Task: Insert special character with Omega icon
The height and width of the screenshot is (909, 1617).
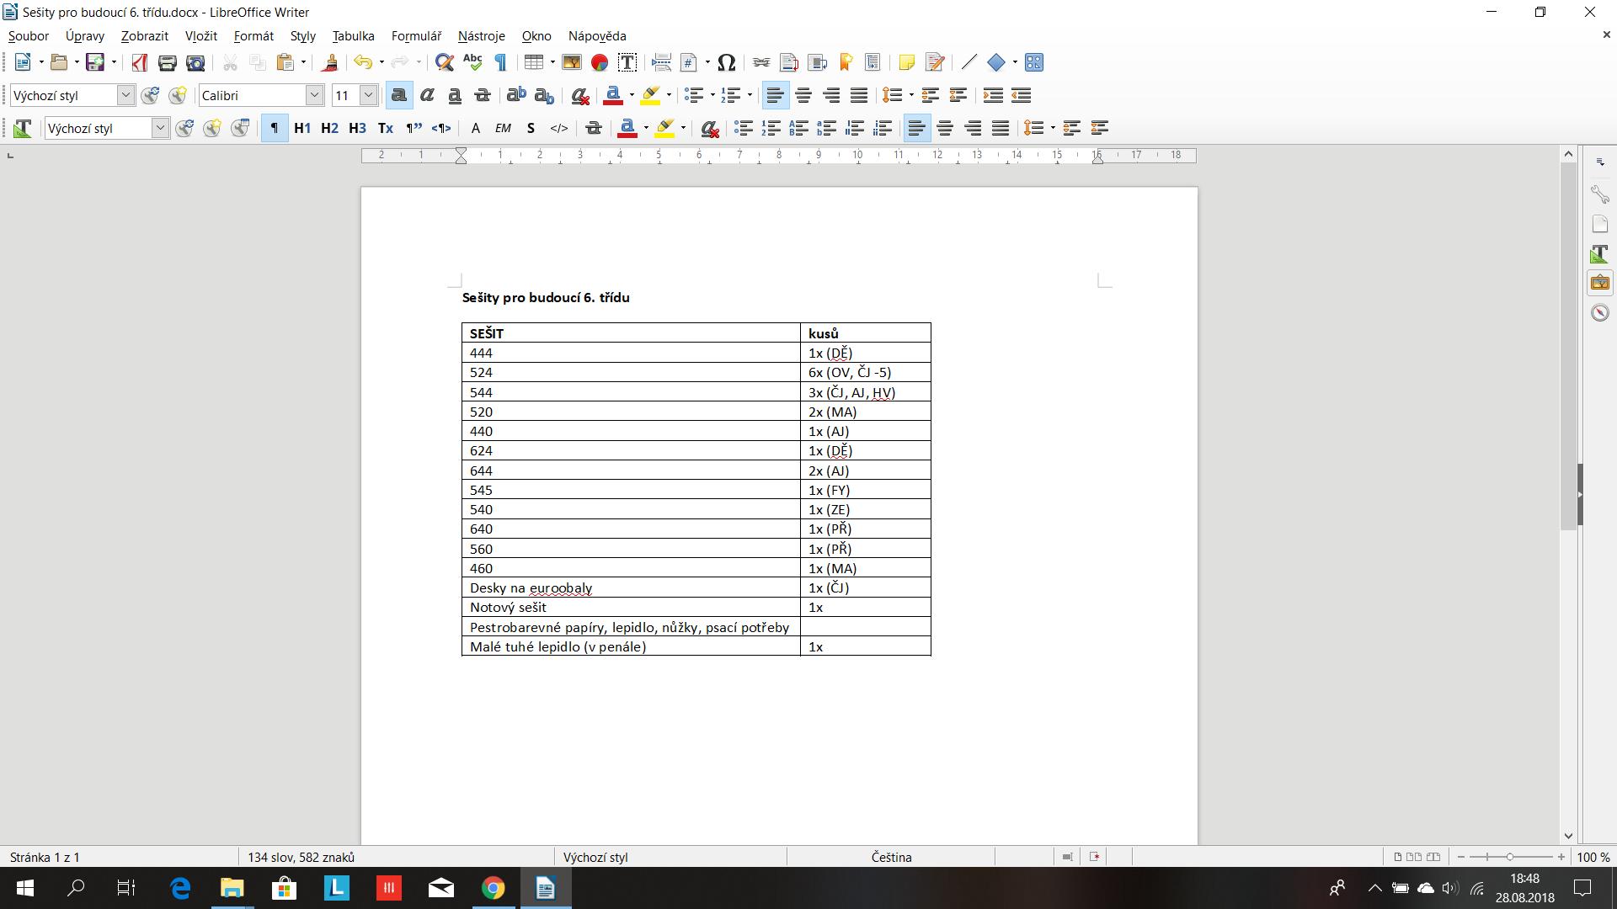Action: point(727,62)
